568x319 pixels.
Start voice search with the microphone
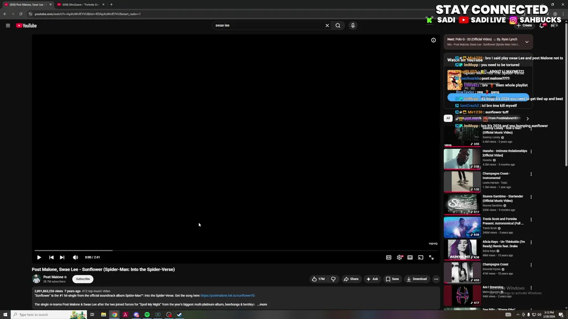pyautogui.click(x=353, y=26)
